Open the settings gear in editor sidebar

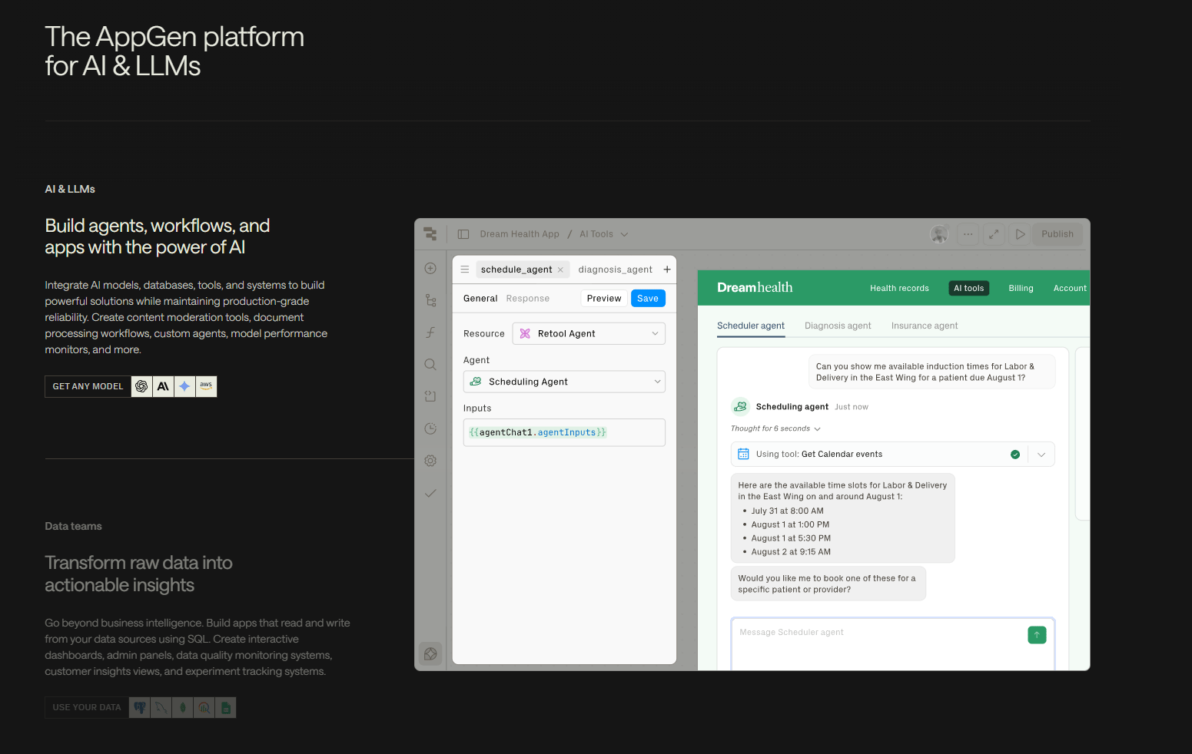(x=430, y=461)
